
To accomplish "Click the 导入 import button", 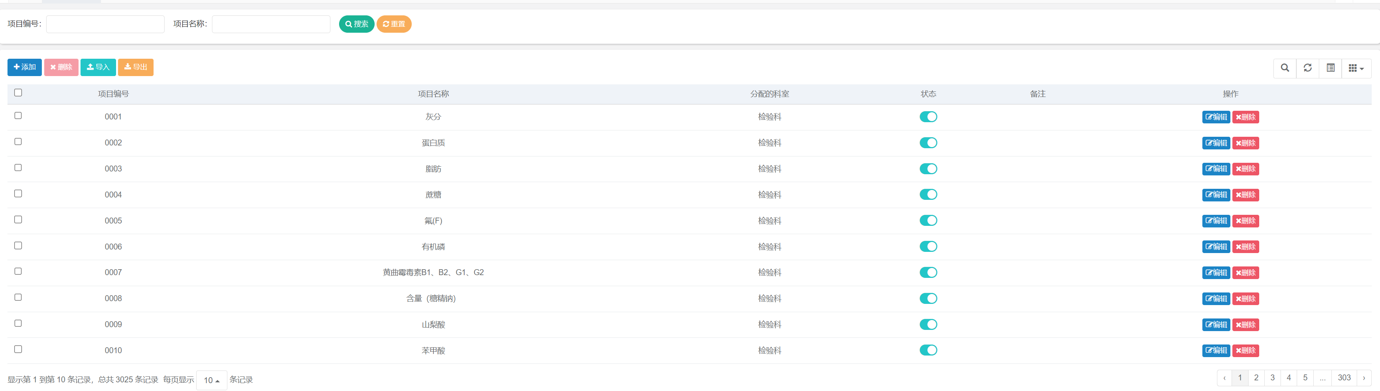I will (x=98, y=67).
